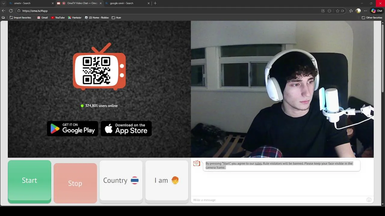This screenshot has width=385, height=216.
Task: Open the 'rules' link in chat message
Action: point(258,163)
